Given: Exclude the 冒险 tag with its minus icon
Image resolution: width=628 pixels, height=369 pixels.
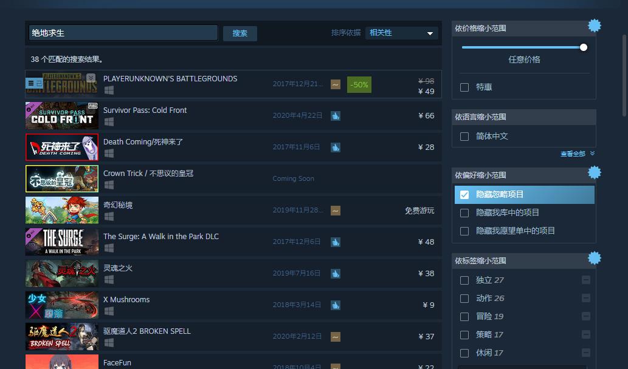Looking at the screenshot, I should pyautogui.click(x=586, y=316).
